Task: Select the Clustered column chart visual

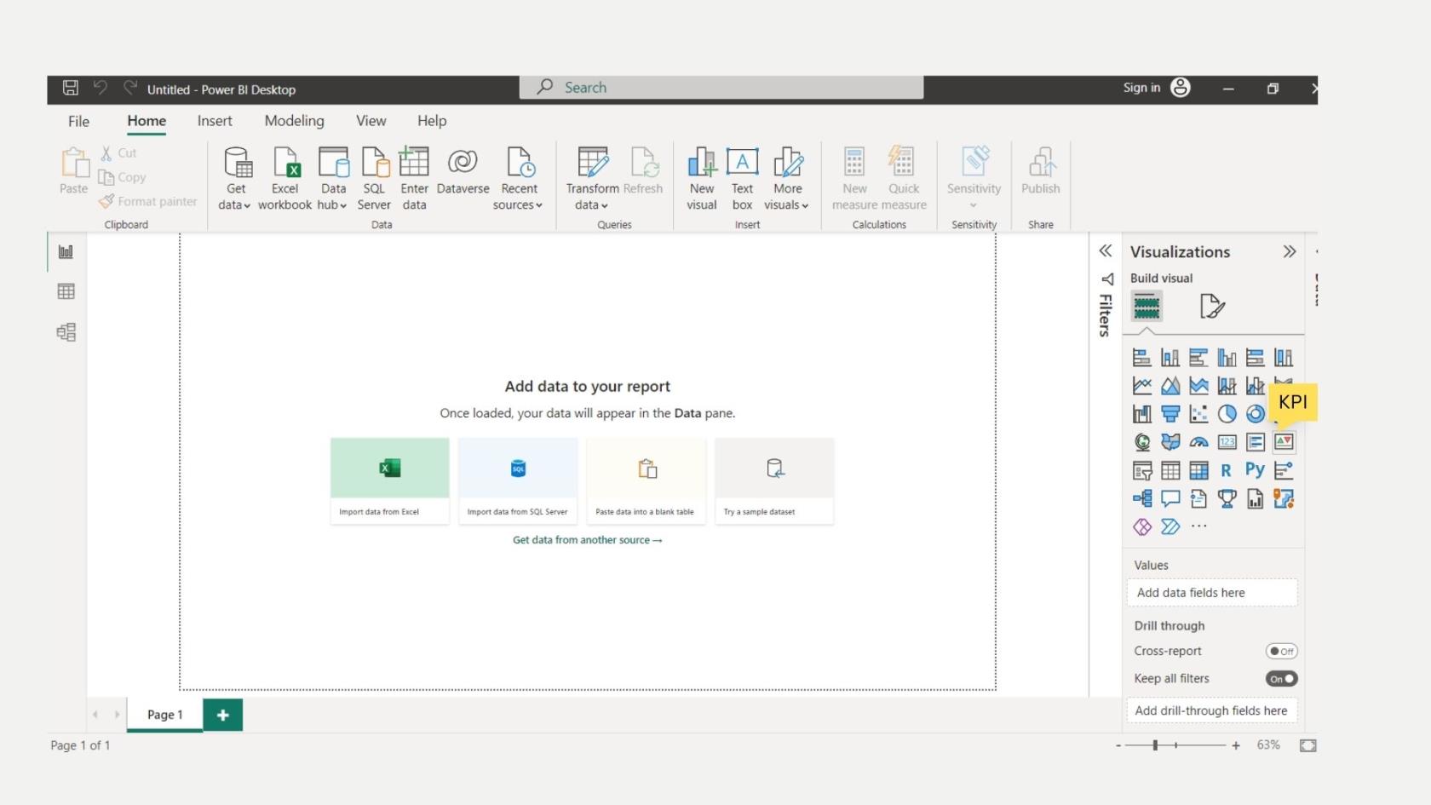Action: [1227, 358]
